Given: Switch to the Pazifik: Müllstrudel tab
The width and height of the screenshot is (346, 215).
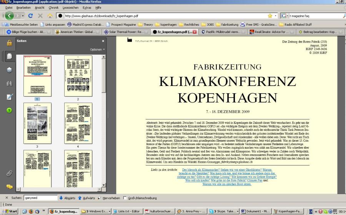Looking at the screenshot, I should [x=223, y=32].
